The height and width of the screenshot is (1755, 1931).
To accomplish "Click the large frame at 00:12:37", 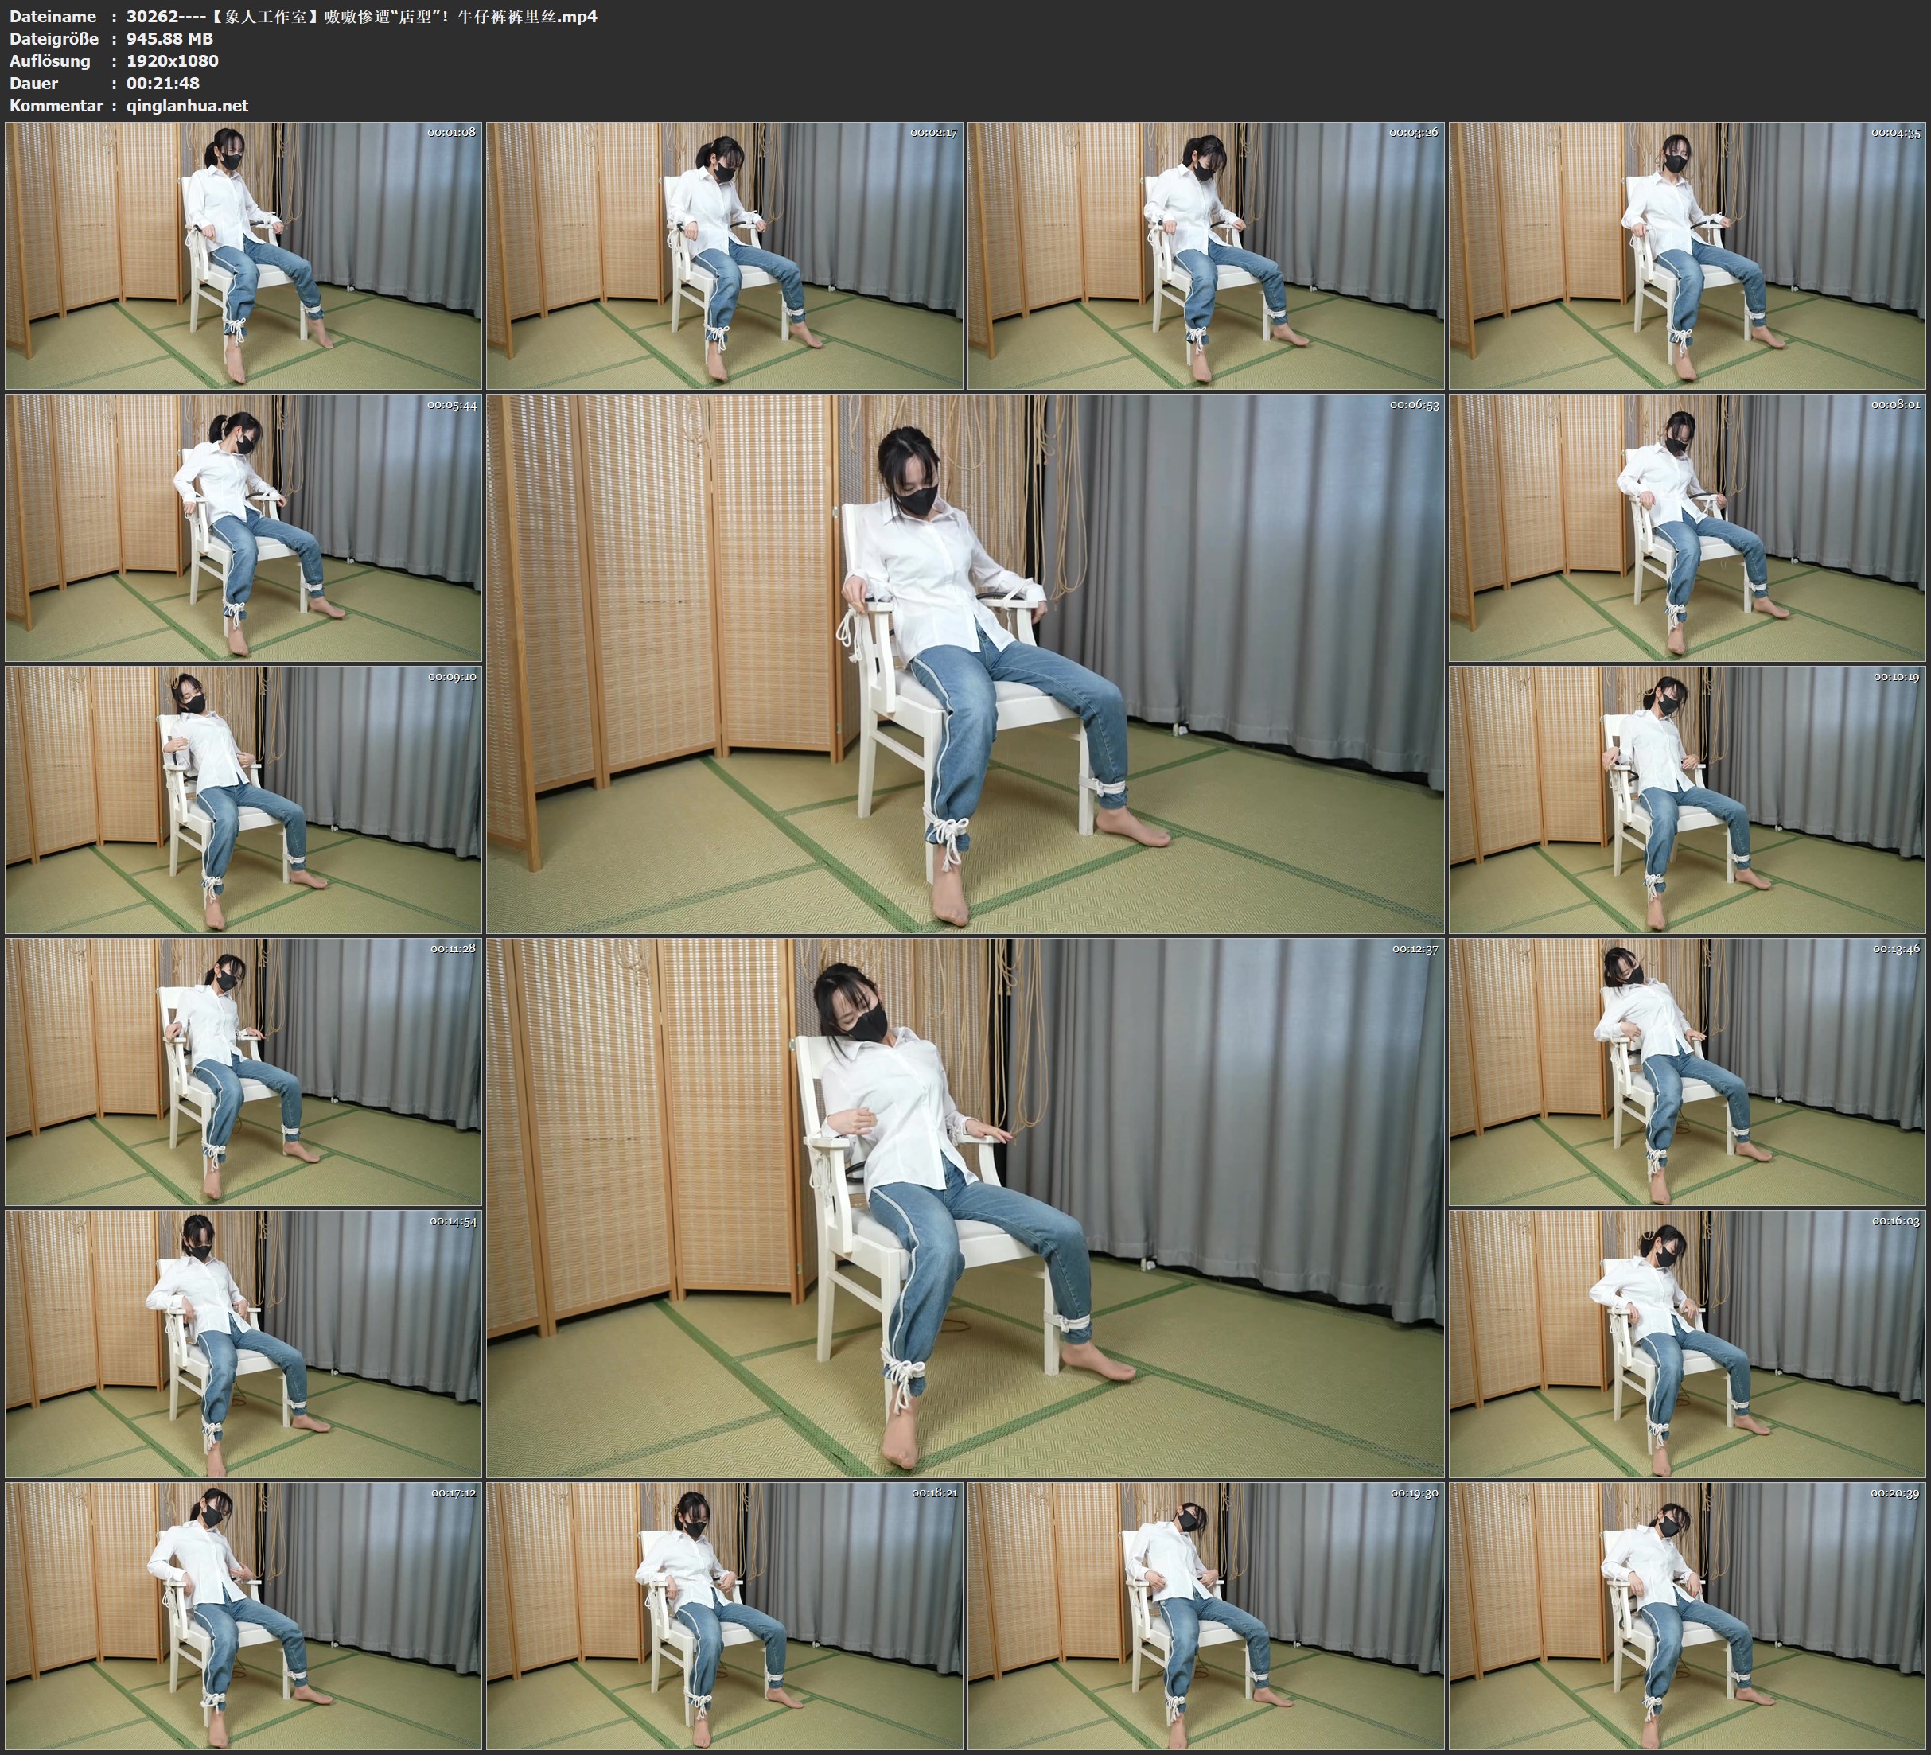I will point(964,1207).
